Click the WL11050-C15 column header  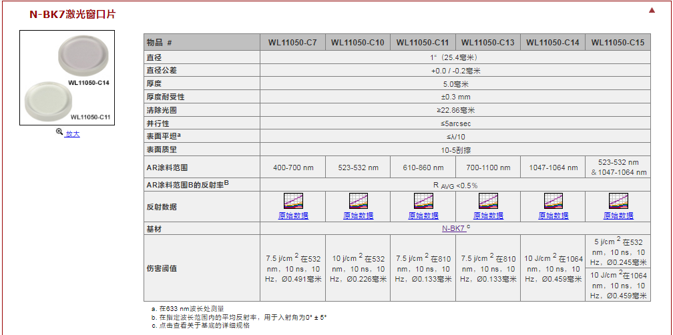[618, 43]
